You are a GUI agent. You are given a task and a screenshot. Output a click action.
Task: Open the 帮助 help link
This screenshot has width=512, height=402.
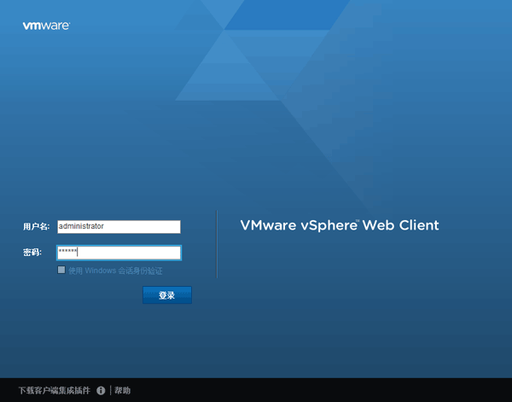(122, 390)
